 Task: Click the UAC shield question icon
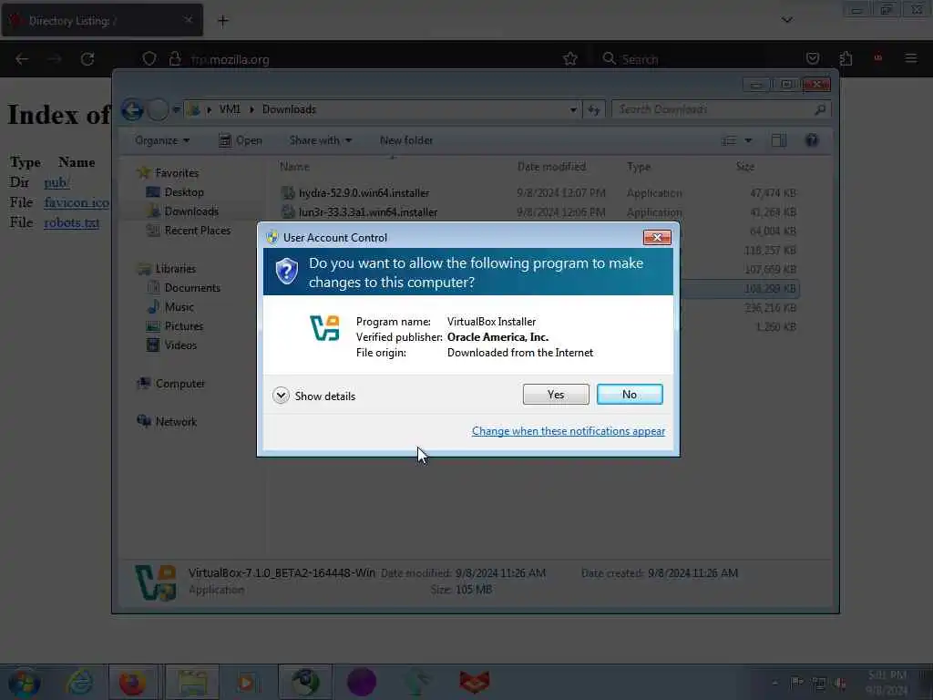point(286,272)
